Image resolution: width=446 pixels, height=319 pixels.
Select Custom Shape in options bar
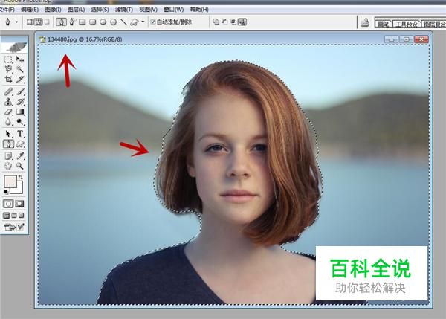click(134, 22)
